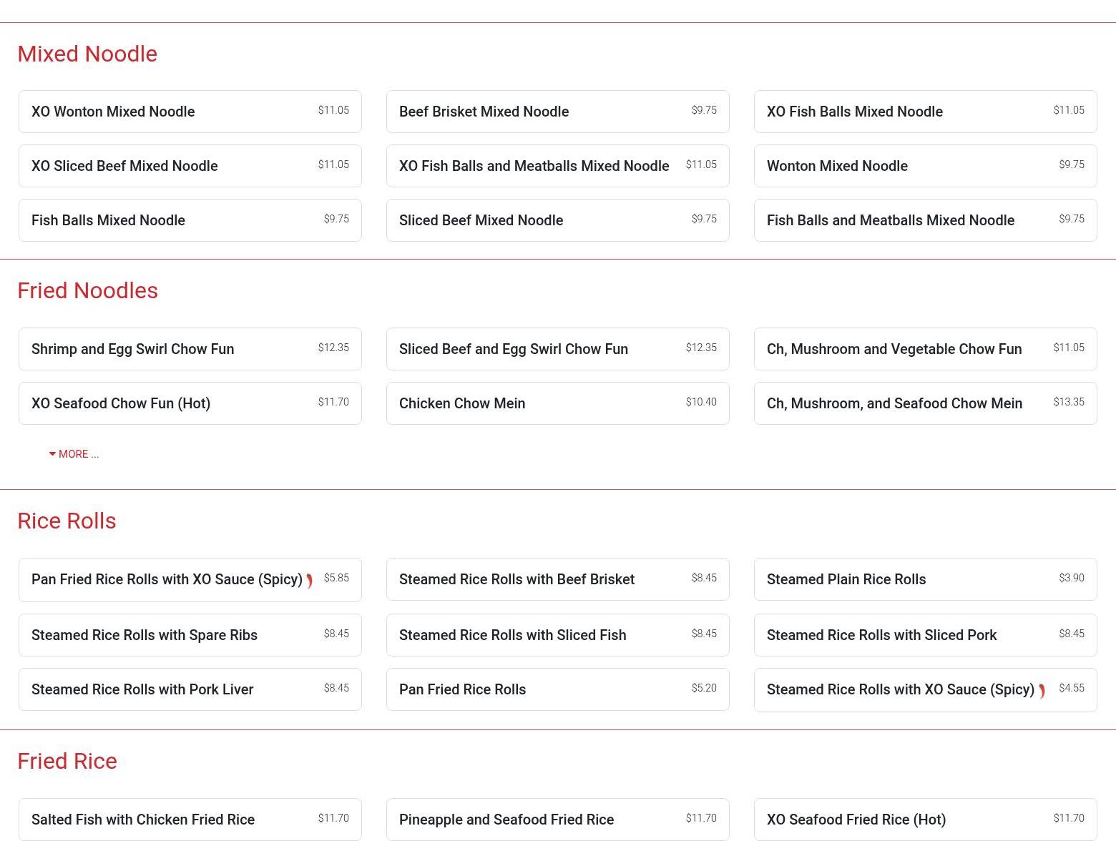Click spicy pepper icon on Pan Fried Rice Rolls
This screenshot has height=846, width=1116.
(309, 581)
